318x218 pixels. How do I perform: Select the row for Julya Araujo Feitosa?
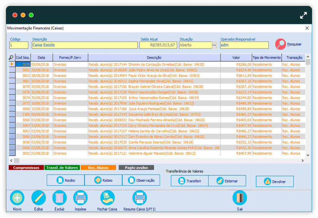(x=157, y=109)
